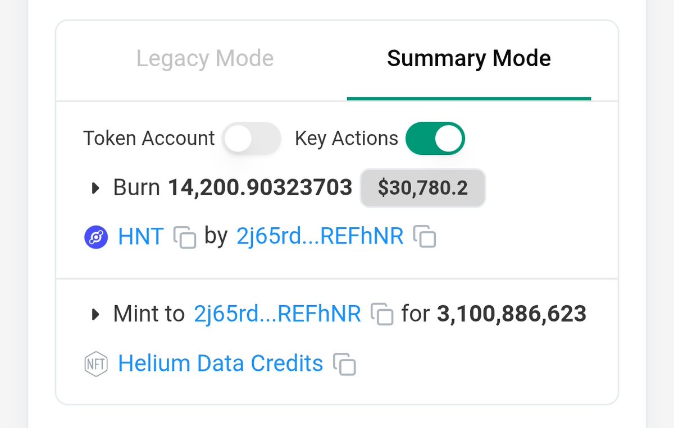Select the Summary Mode tab
Viewport: 674px width, 428px height.
pos(469,58)
